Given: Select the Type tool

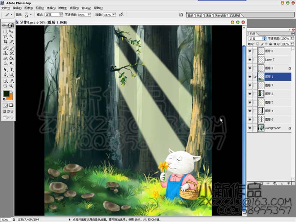Looking at the screenshot, I should pos(11,69).
